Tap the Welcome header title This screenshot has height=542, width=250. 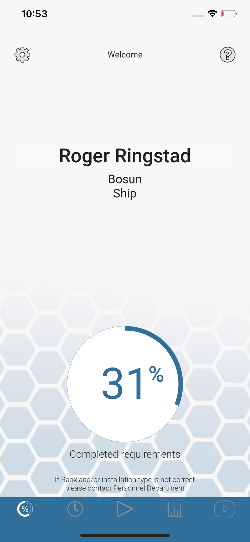point(125,54)
